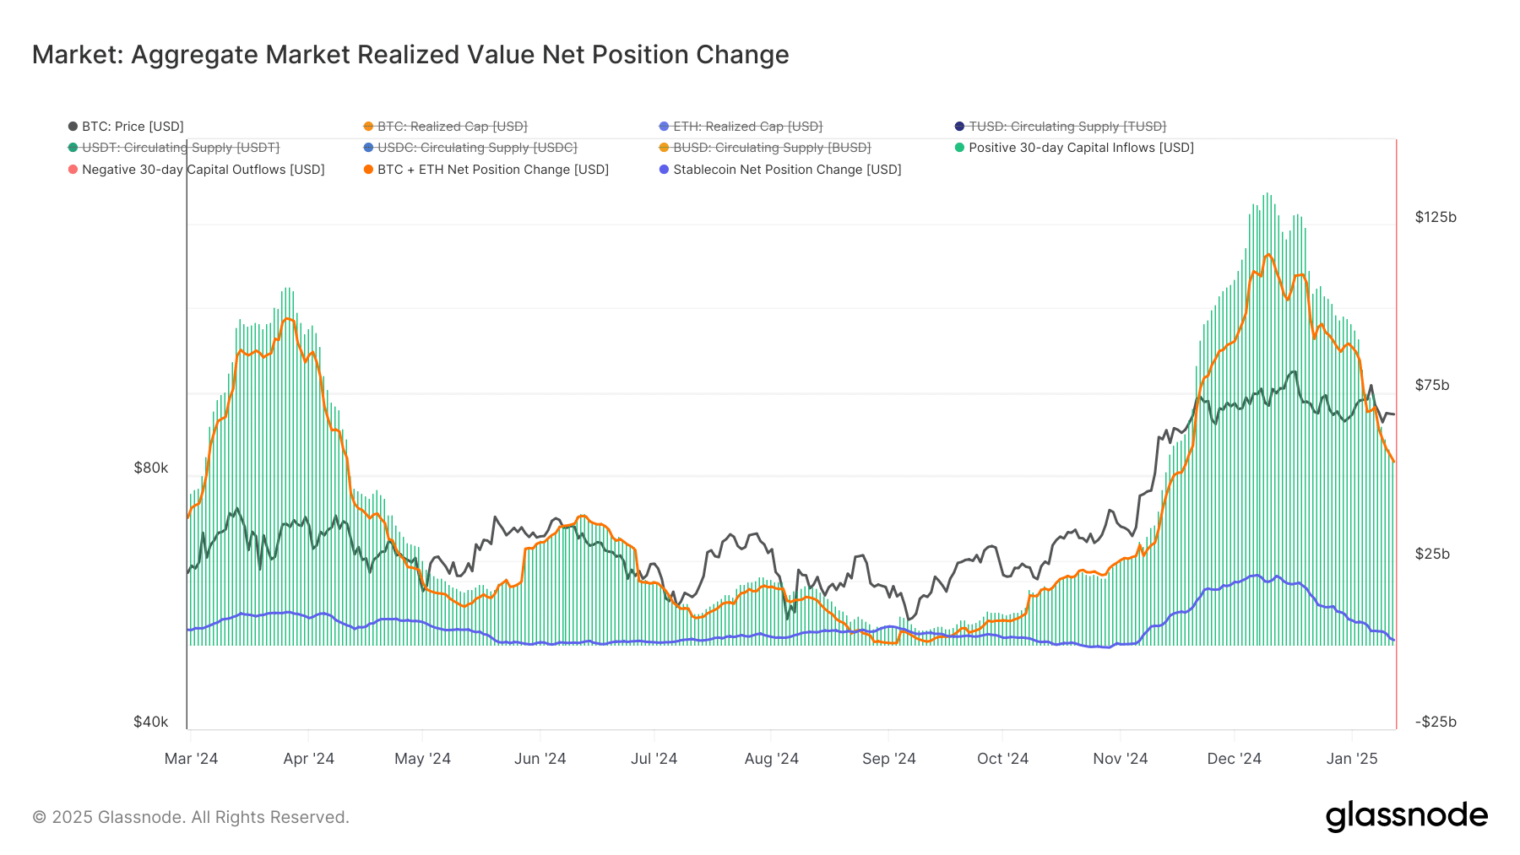Toggle Stablecoin Net Position Change series
Image resolution: width=1520 pixels, height=855 pixels.
coord(780,170)
